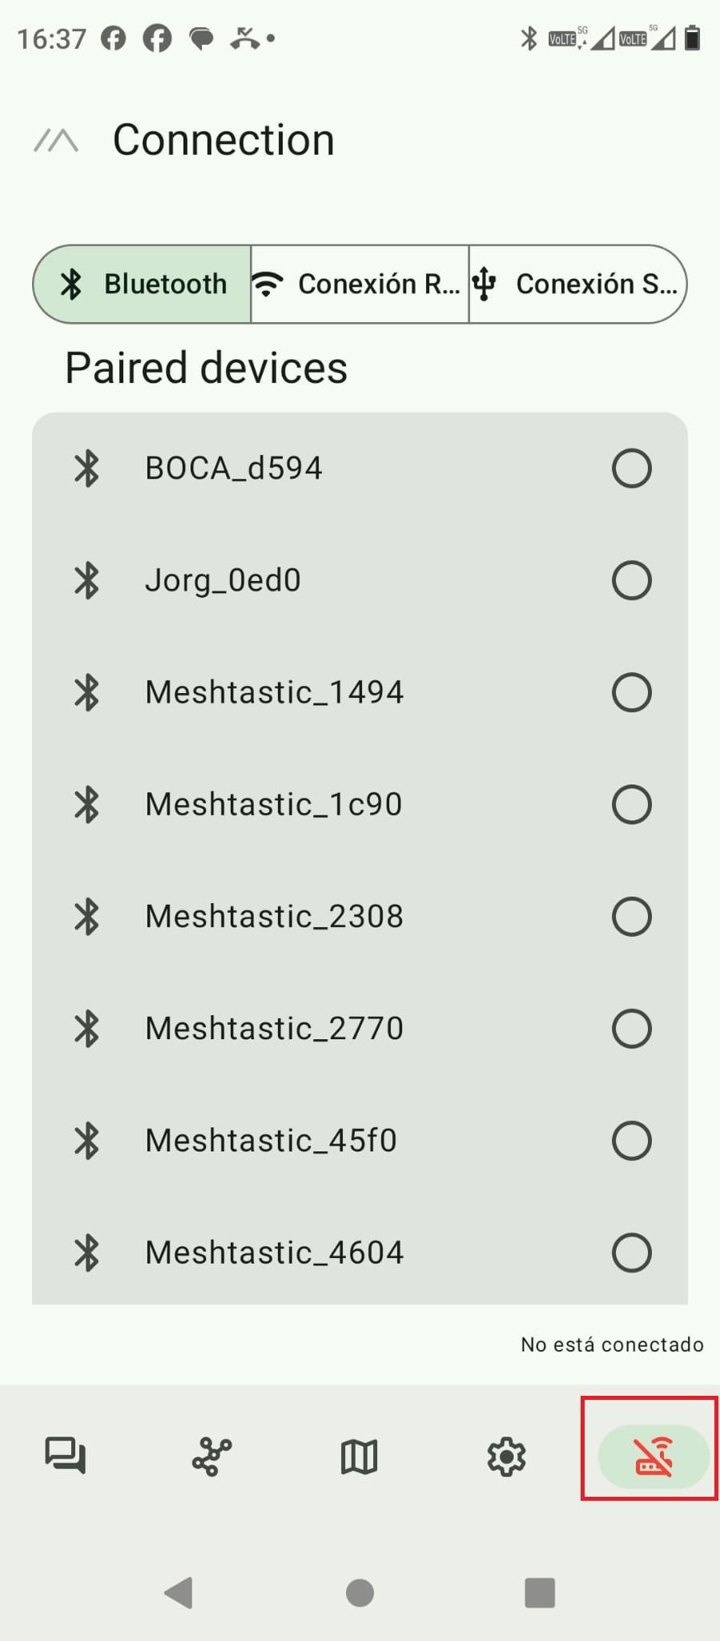Choose the Meshtastic_2770 radio button
The image size is (720, 1641).
click(631, 1029)
